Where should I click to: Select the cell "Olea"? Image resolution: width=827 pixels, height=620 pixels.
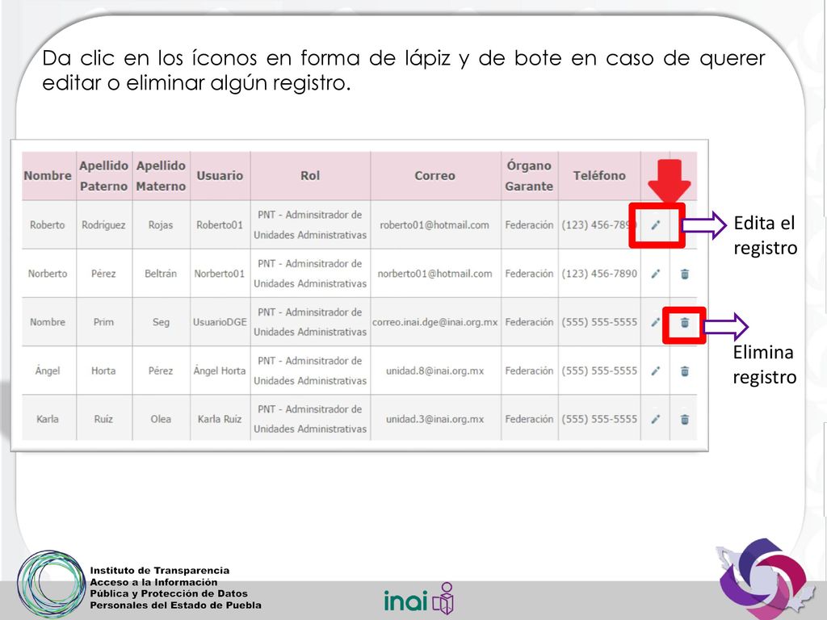[x=161, y=419]
